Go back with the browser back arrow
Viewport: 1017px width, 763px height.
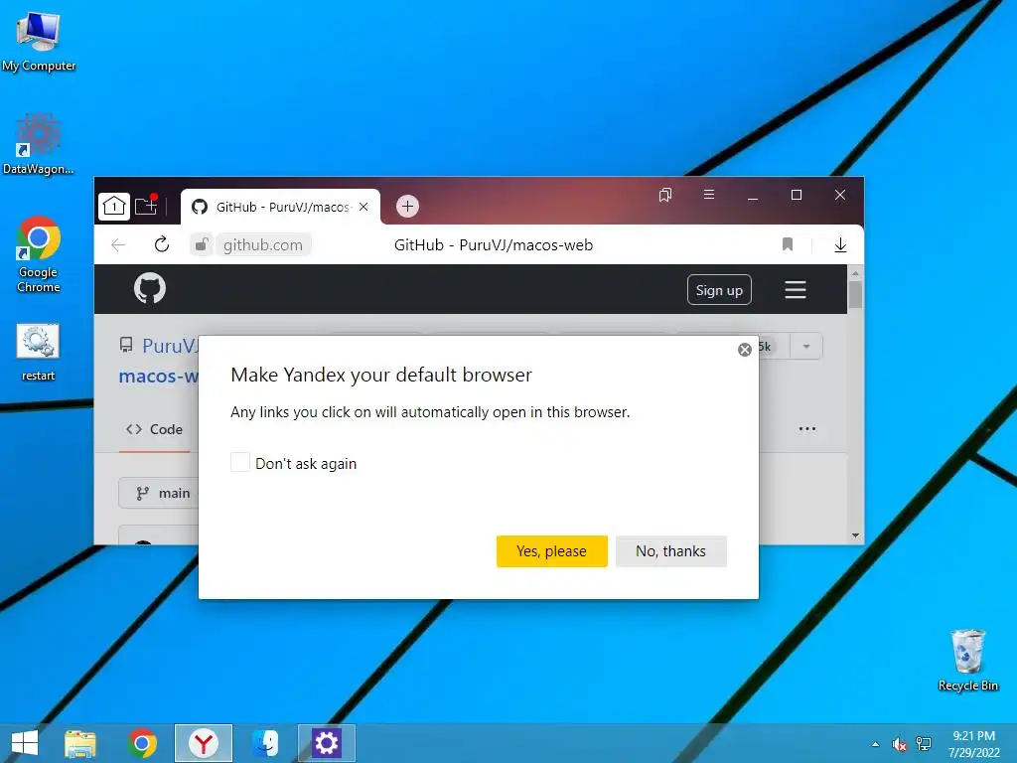click(x=118, y=244)
